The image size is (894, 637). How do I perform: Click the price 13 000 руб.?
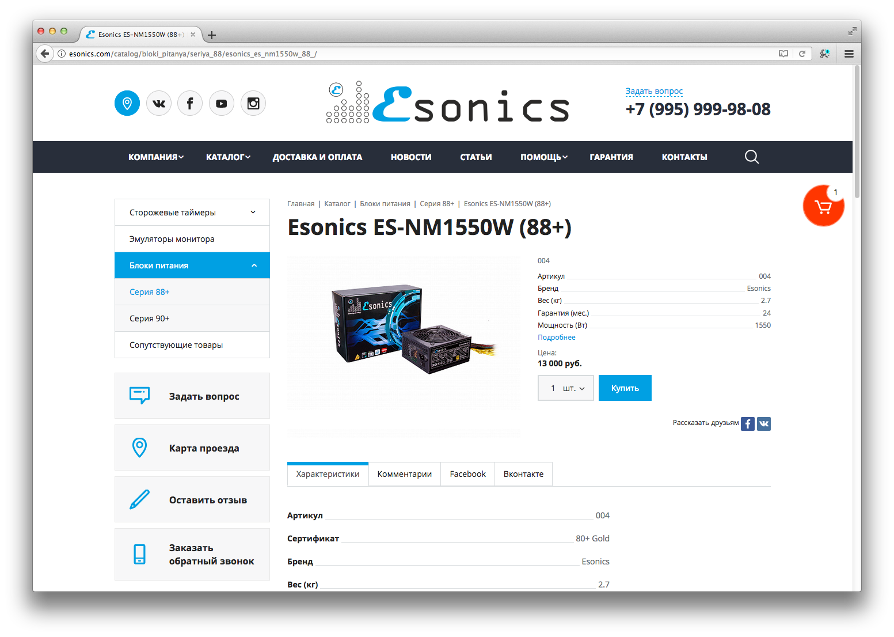(560, 363)
